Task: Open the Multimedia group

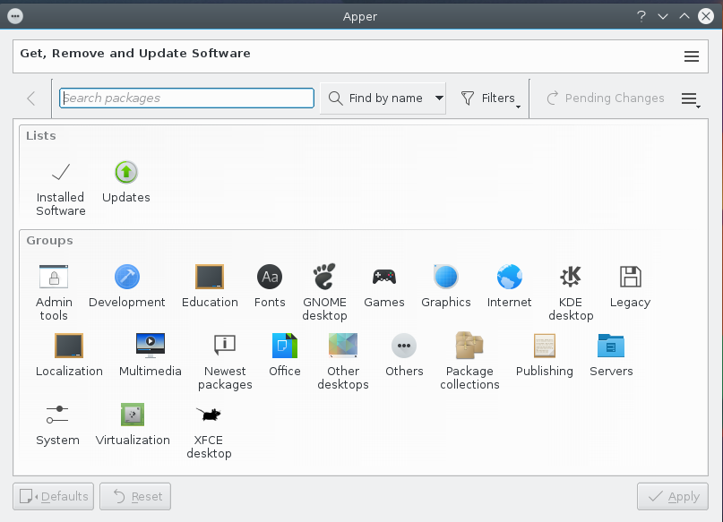Action: point(150,355)
